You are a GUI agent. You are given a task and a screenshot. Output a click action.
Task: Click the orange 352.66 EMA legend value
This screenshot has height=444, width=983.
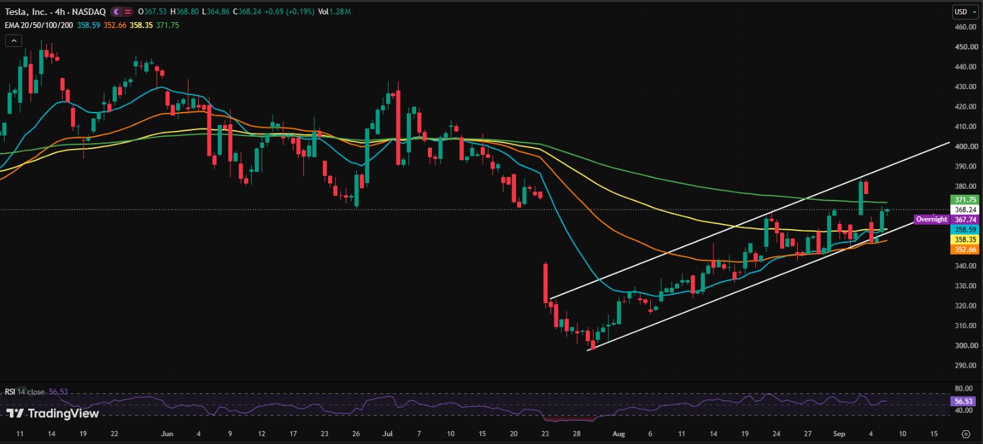click(115, 25)
